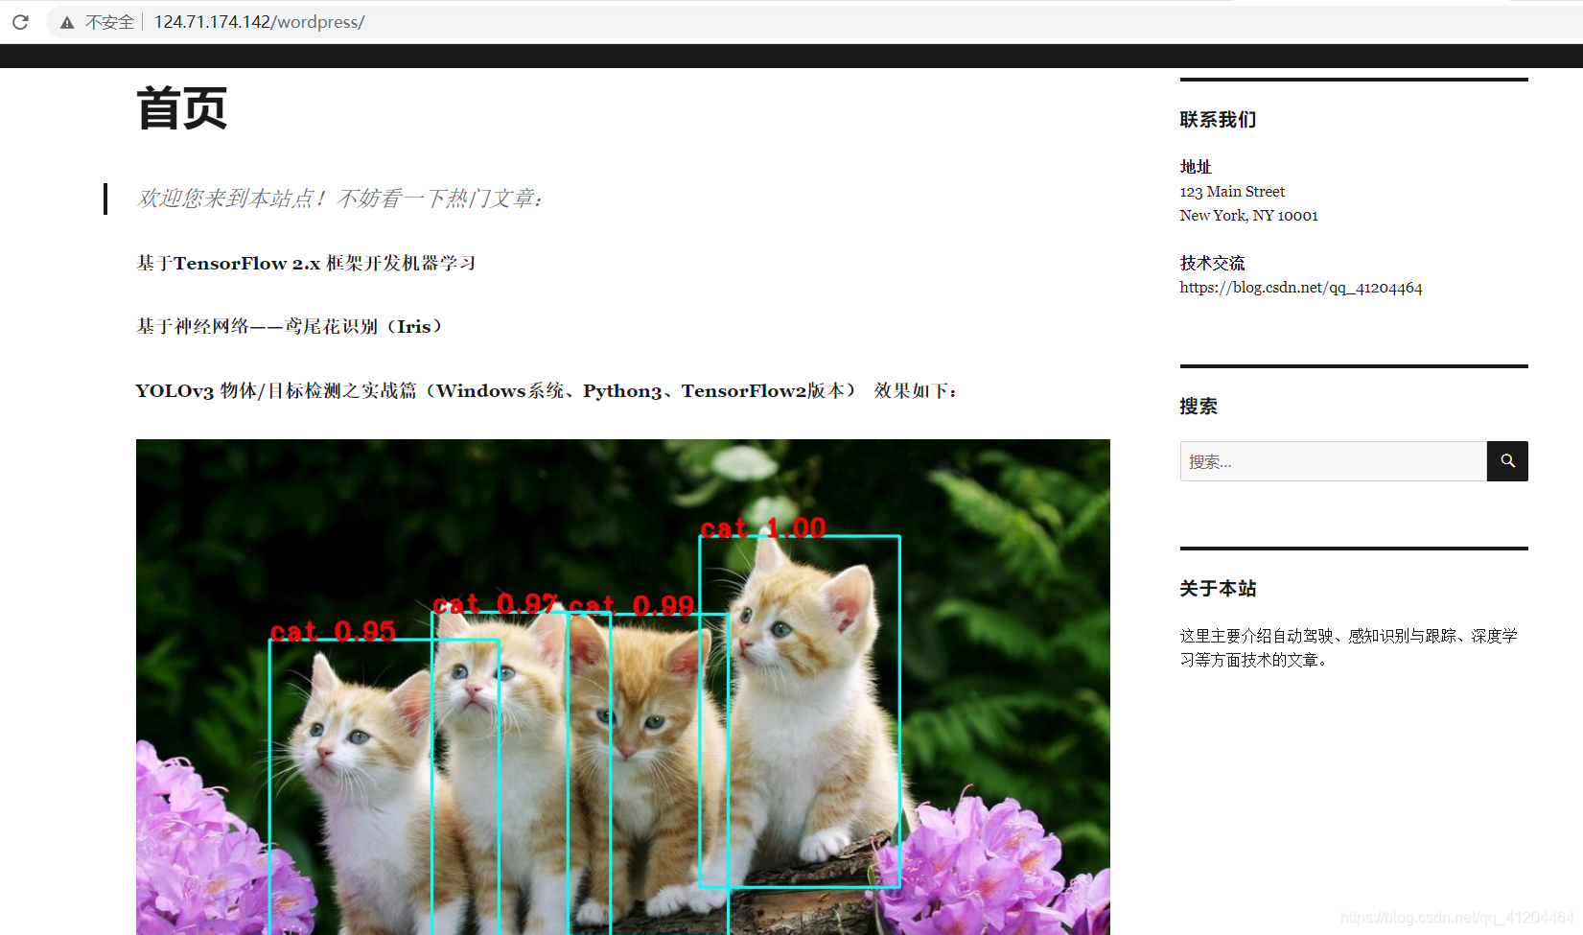Open the 基于神经网络——鸢尾花识别(Iris) article link
Screen dimensions: 1583x935
290,326
